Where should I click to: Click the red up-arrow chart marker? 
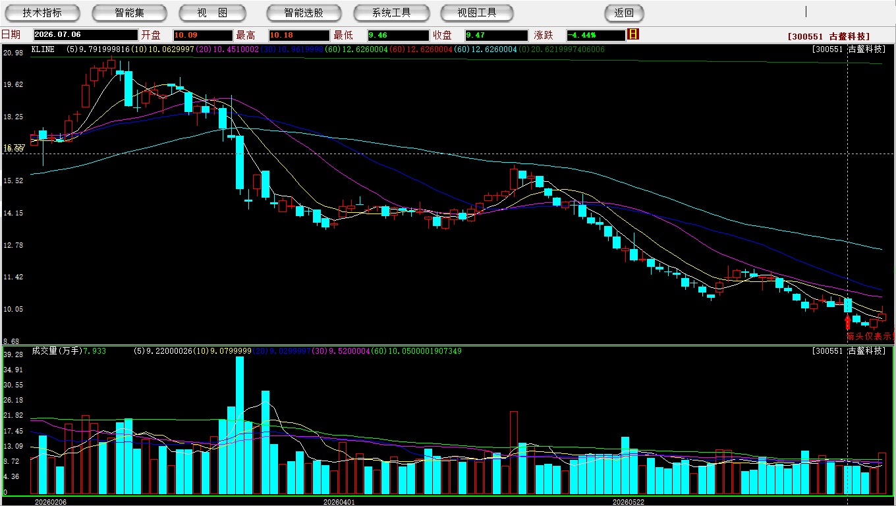point(848,322)
